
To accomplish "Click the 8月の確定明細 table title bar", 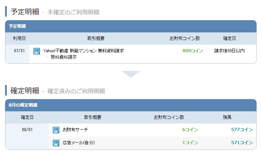I will (x=130, y=105).
